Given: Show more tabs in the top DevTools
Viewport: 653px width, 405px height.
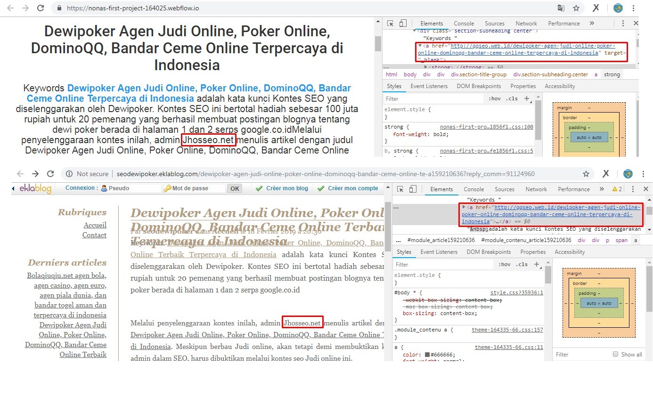Looking at the screenshot, I should click(592, 23).
